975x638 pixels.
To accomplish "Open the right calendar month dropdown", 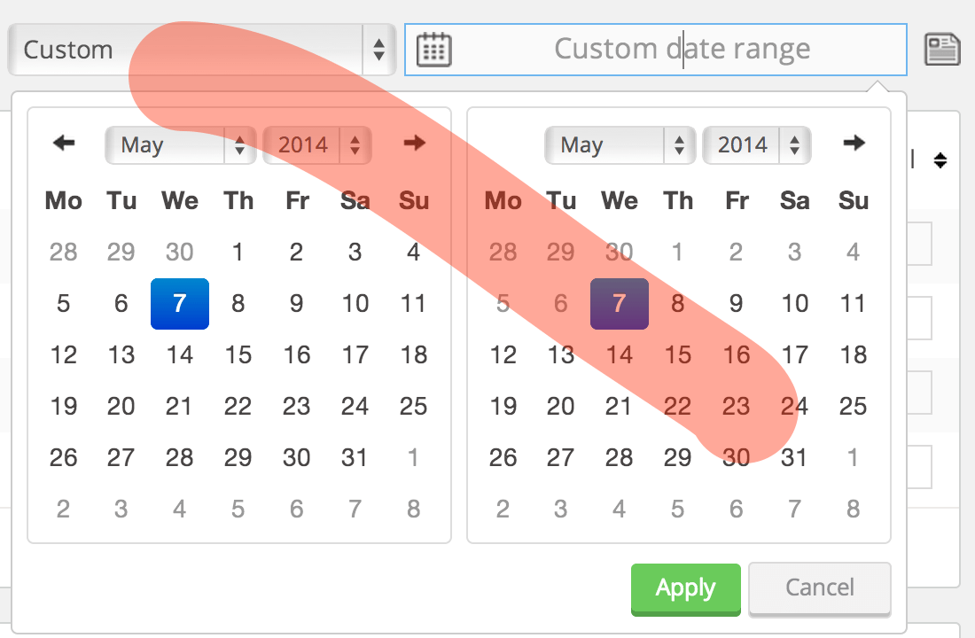I will (x=620, y=144).
